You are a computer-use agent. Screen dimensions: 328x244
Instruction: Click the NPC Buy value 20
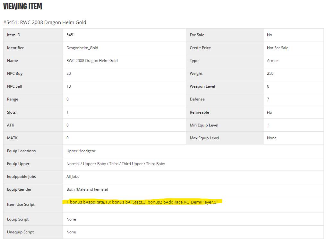point(69,74)
